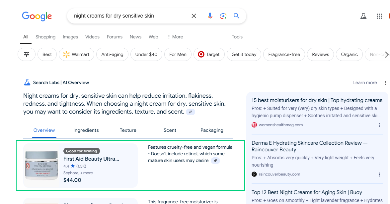Apply the For Men filter chip
This screenshot has height=204, width=390.
click(x=178, y=54)
